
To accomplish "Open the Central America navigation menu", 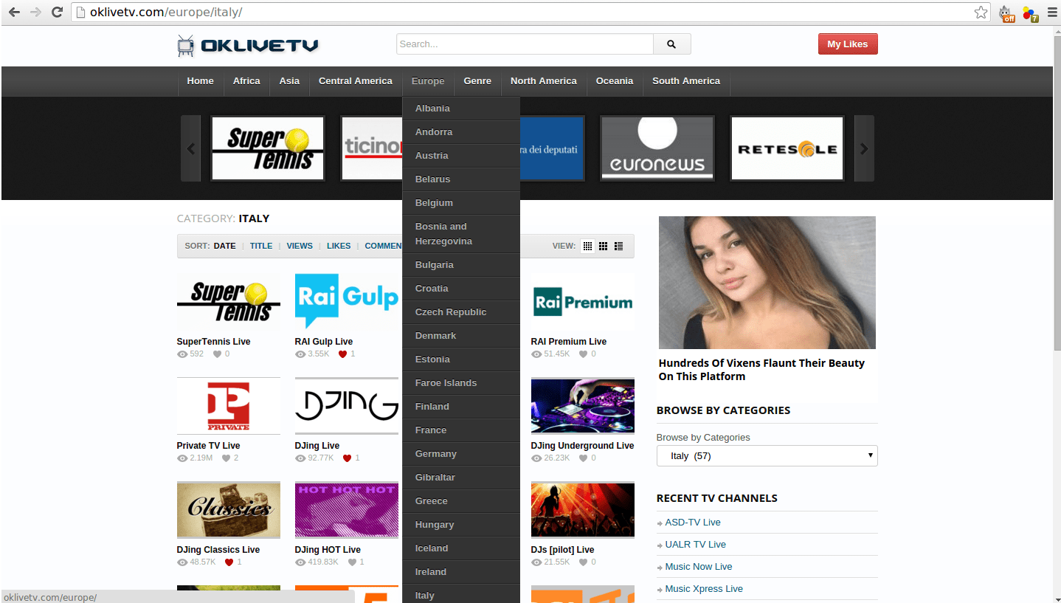I will click(x=356, y=81).
